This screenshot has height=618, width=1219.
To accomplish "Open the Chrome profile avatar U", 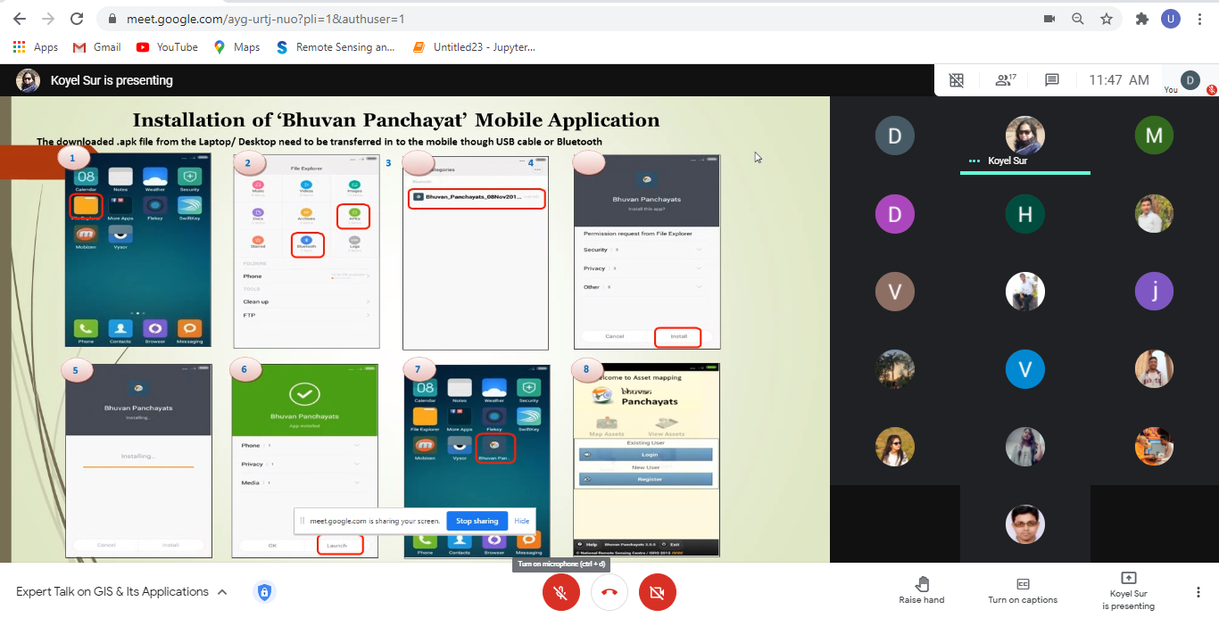I will 1171,19.
